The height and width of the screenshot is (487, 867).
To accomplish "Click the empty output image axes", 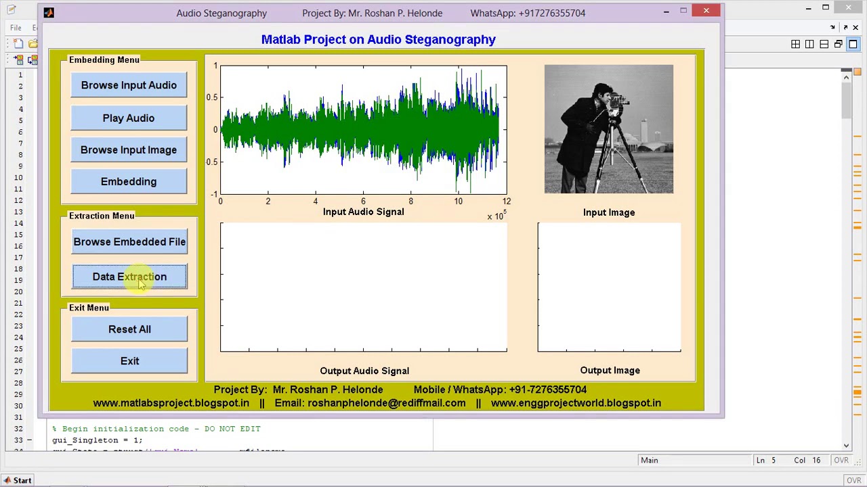I will point(610,287).
